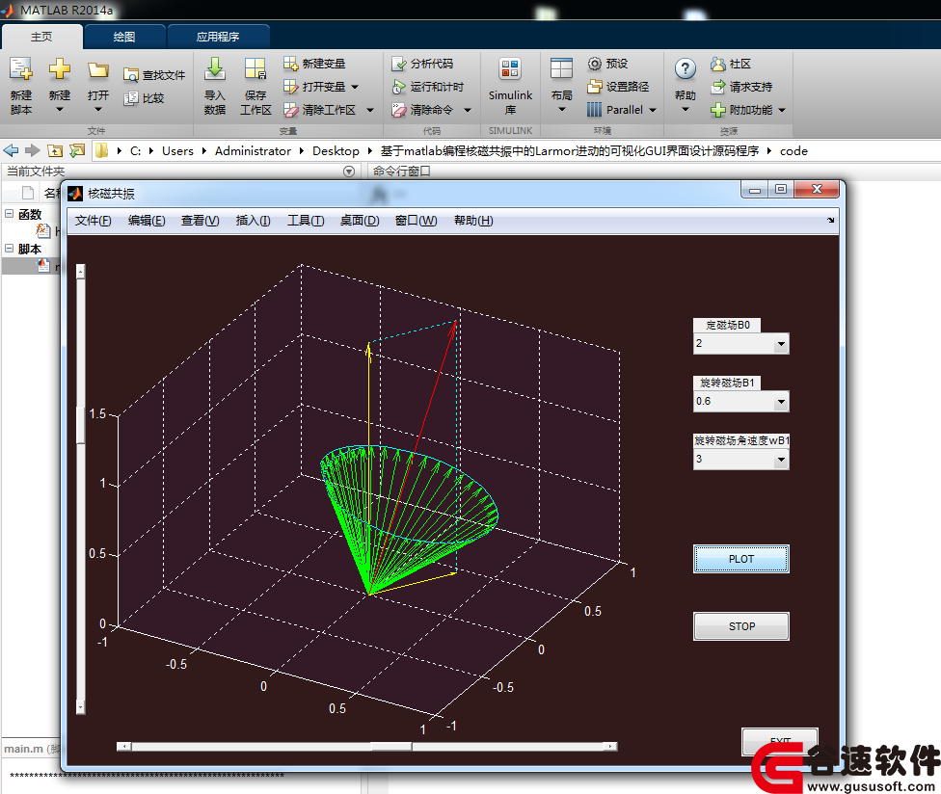
Task: Click Clear Commands (清除命令)
Action: [422, 111]
